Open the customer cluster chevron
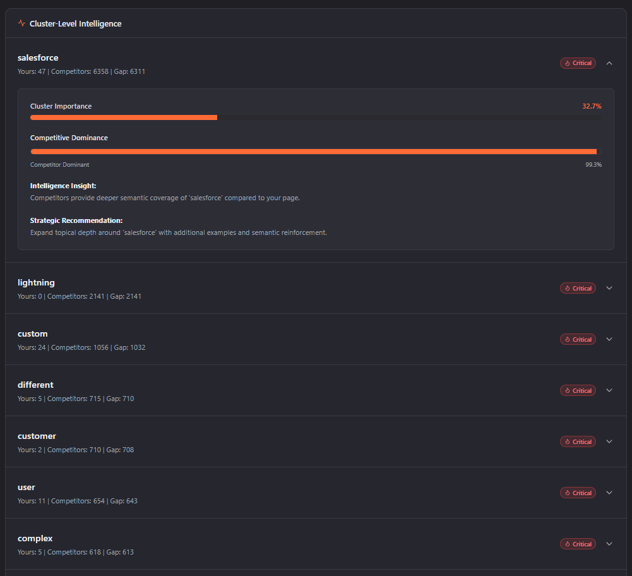Image resolution: width=632 pixels, height=576 pixels. 609,441
